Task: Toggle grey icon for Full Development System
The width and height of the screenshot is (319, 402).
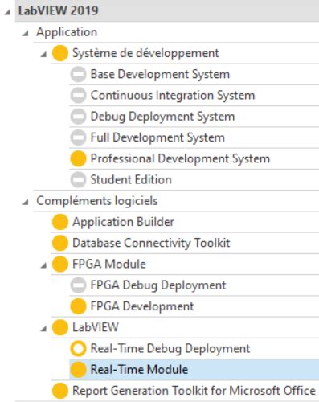Action: pos(78,137)
